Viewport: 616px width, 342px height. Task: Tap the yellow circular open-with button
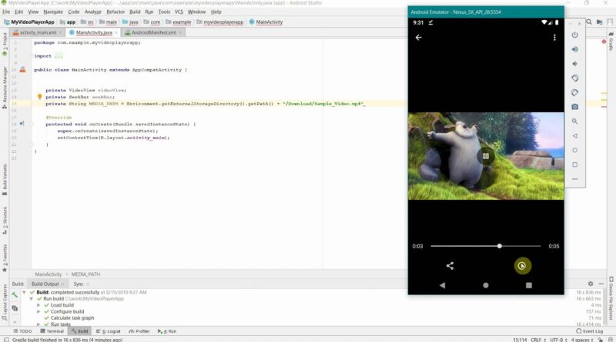point(522,265)
